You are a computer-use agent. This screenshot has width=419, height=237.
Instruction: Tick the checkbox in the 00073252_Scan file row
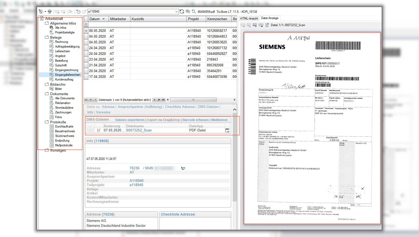[x=90, y=130]
